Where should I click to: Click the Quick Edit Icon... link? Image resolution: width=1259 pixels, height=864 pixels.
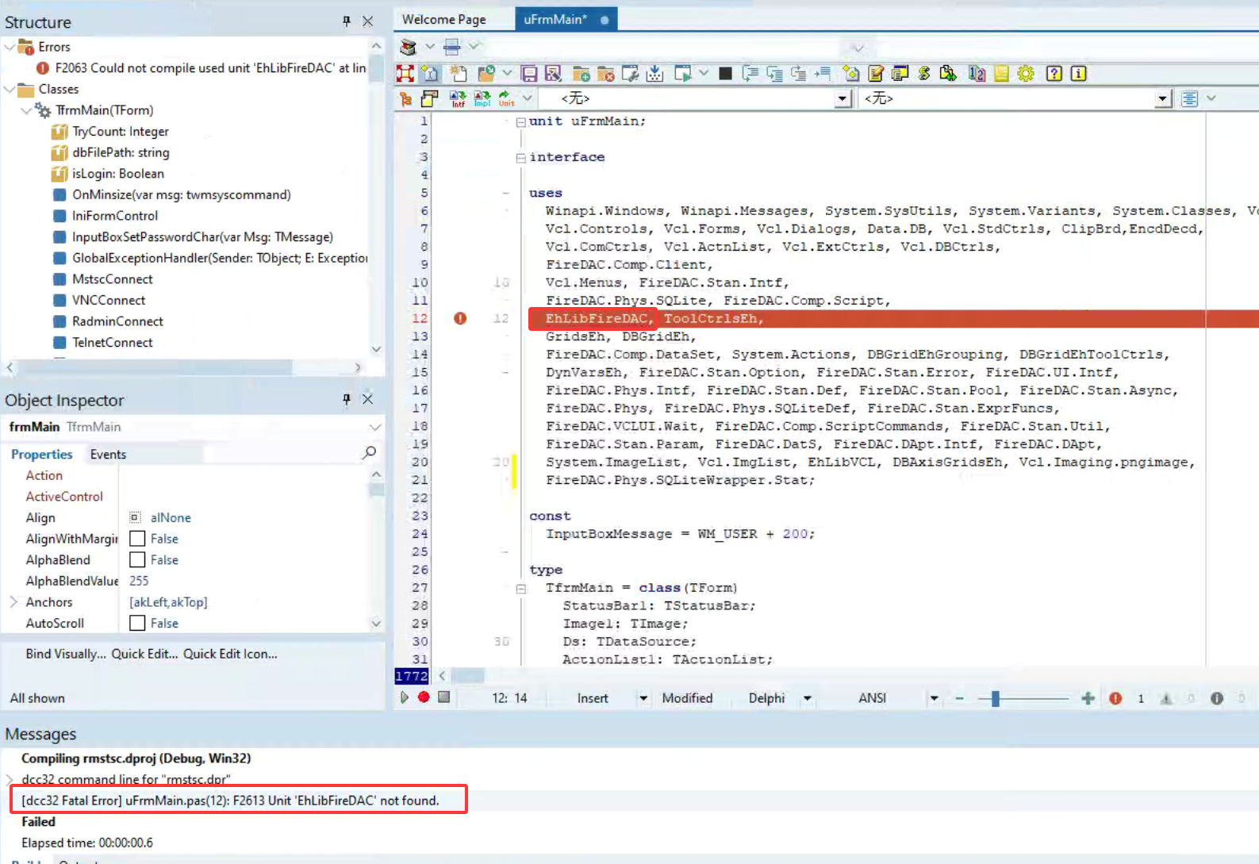(230, 654)
